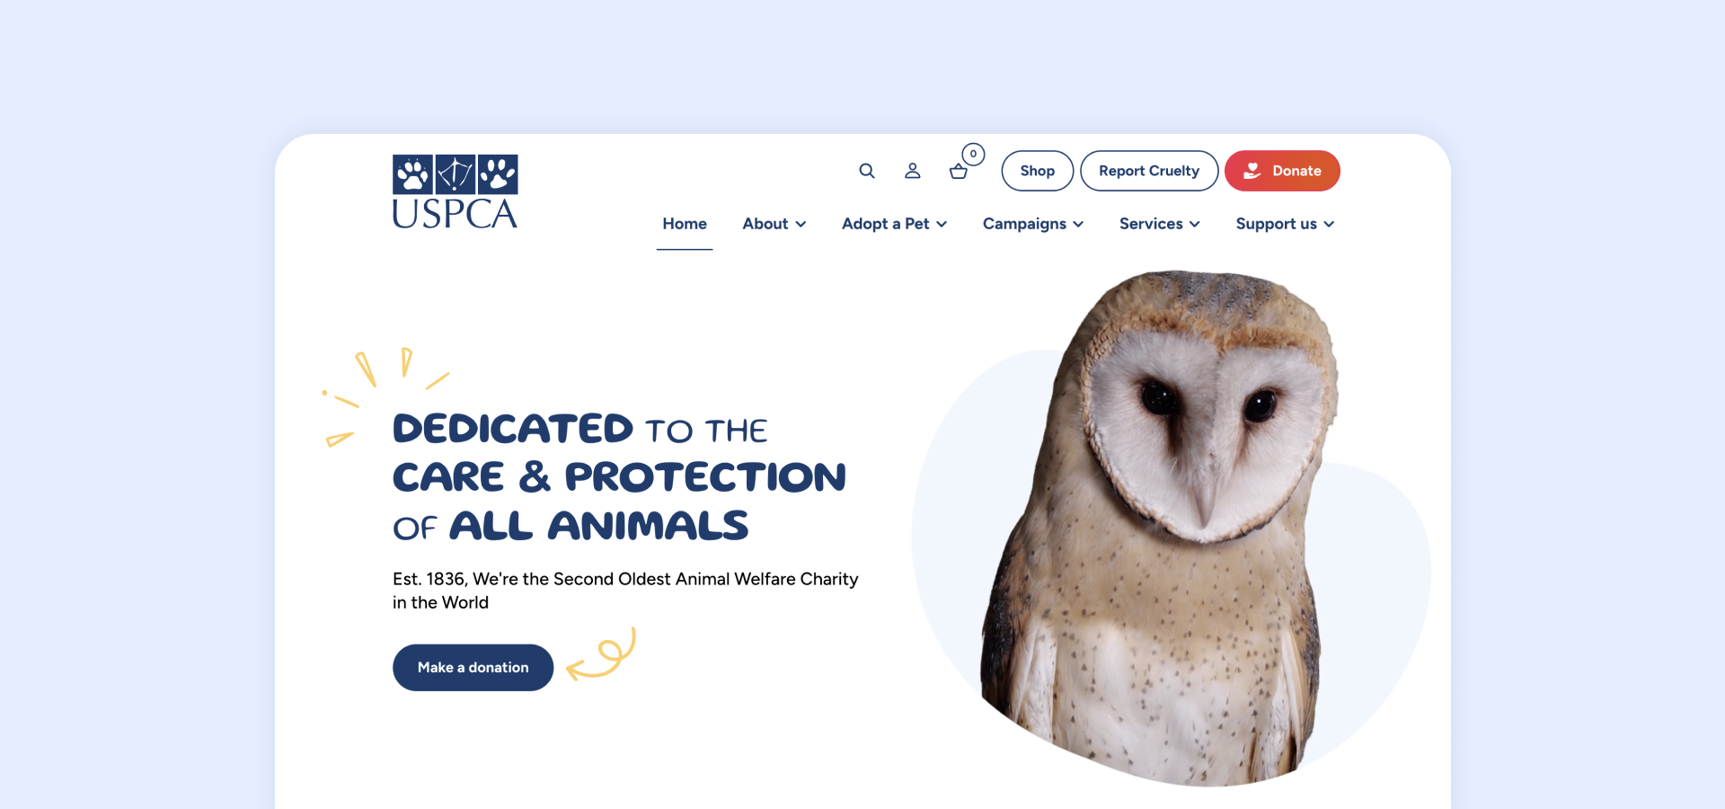Click the USPCA paw logo

[455, 191]
